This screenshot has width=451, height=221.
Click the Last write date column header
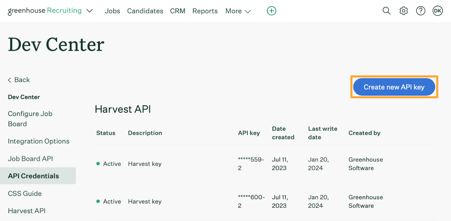(x=323, y=133)
